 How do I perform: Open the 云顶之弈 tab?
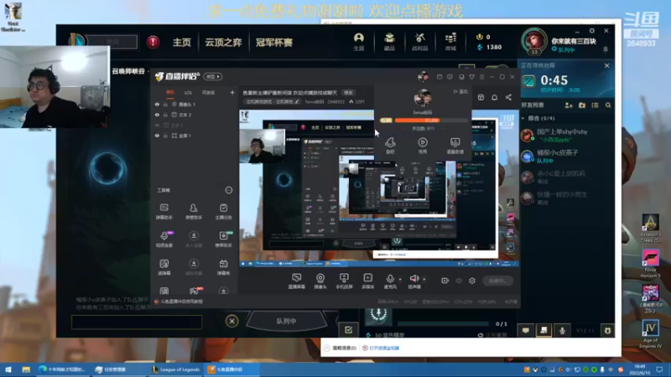pyautogui.click(x=223, y=43)
